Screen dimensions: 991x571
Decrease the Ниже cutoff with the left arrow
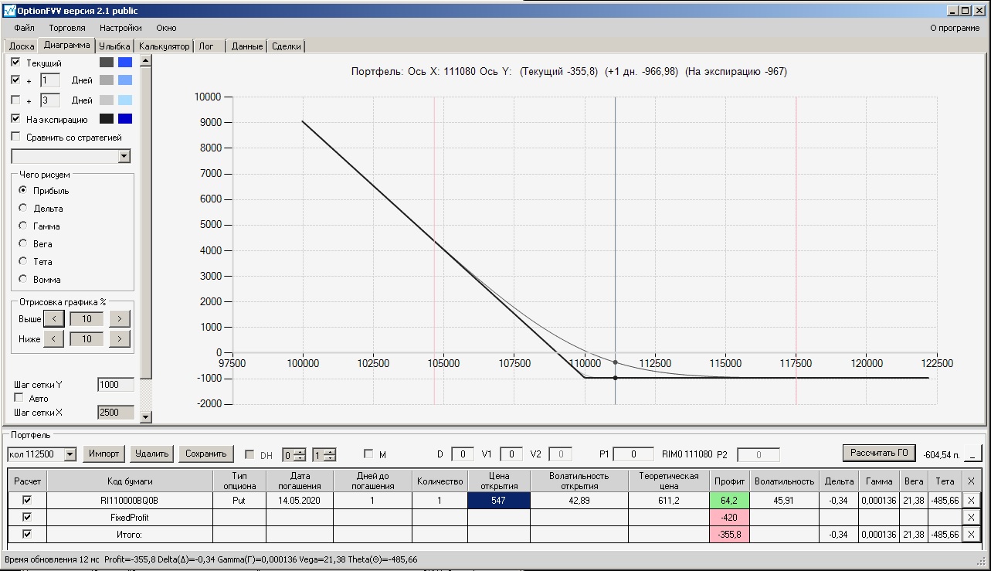pyautogui.click(x=53, y=338)
